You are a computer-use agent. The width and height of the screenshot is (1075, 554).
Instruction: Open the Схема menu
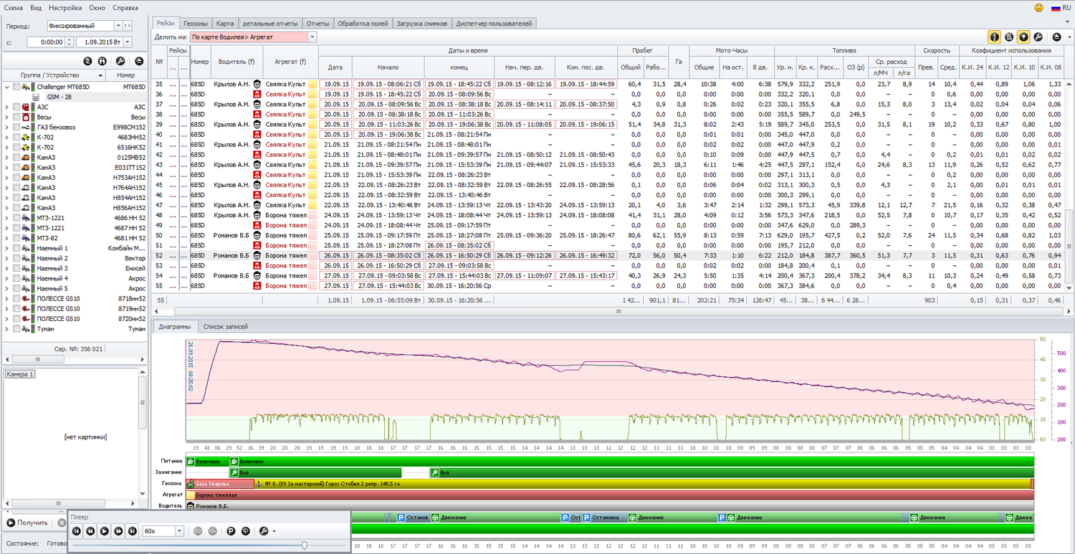coord(14,7)
